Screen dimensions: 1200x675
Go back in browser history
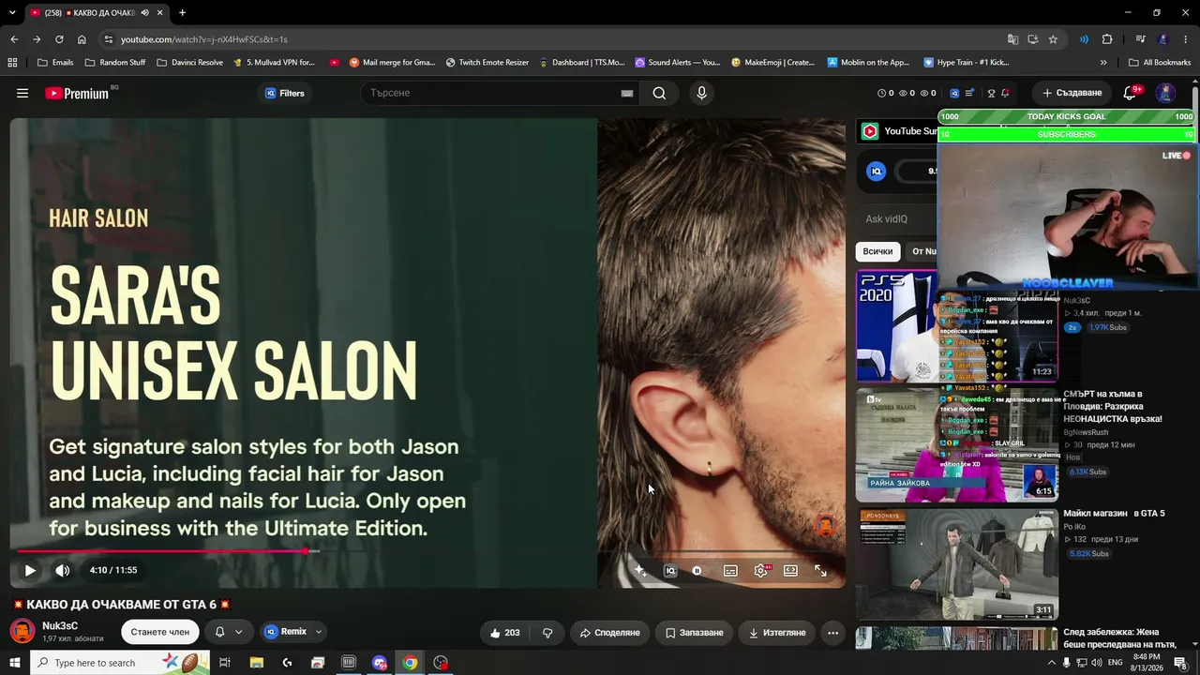[14, 39]
